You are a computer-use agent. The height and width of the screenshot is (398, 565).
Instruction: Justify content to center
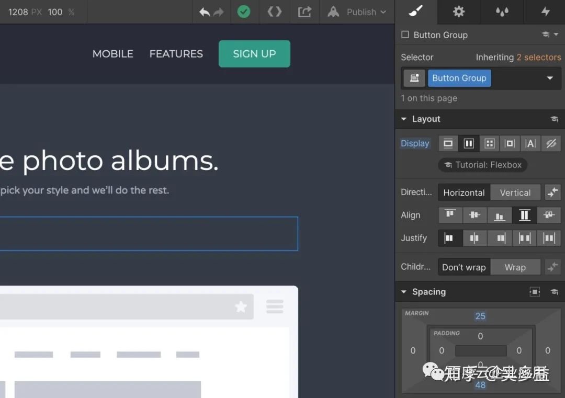point(474,238)
